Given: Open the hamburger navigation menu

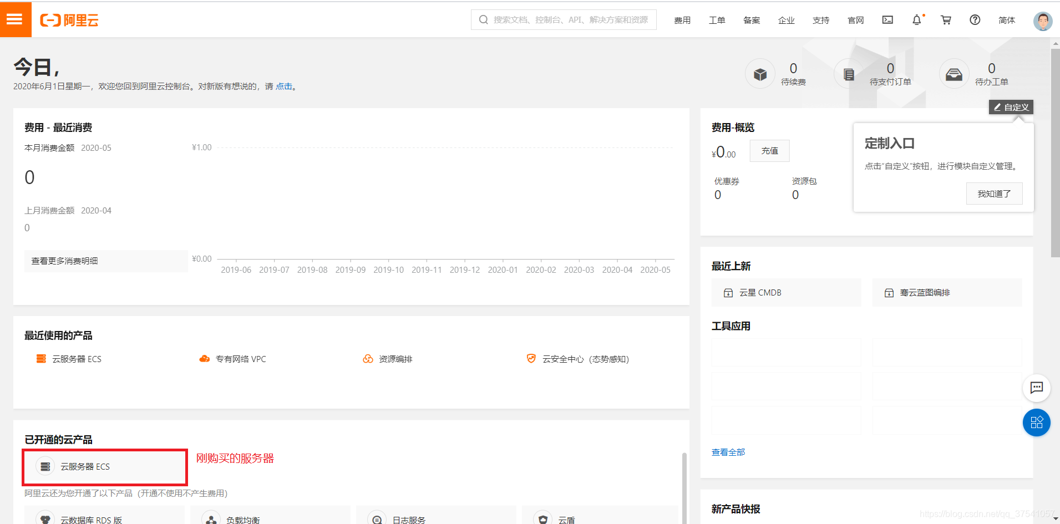Looking at the screenshot, I should [x=15, y=19].
